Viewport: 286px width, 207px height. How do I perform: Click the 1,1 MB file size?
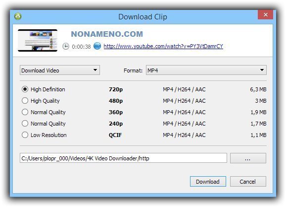(x=258, y=135)
